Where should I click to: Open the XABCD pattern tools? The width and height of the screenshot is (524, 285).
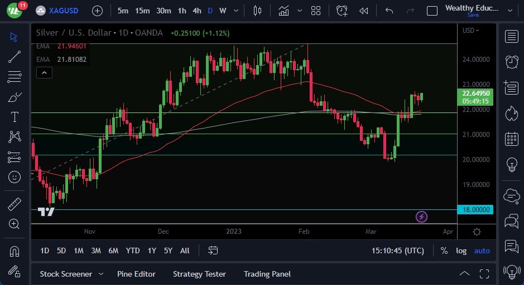tap(14, 137)
